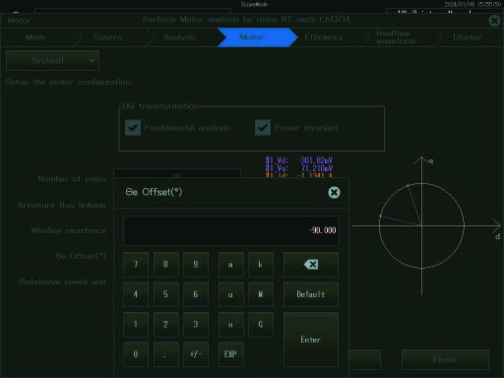Click the Enter key on keypad
The width and height of the screenshot is (504, 378).
pos(311,340)
